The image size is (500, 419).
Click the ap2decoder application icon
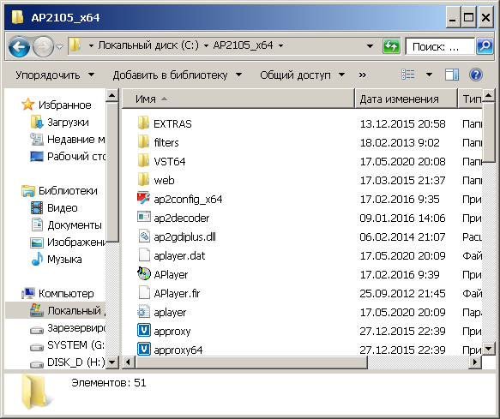144,217
